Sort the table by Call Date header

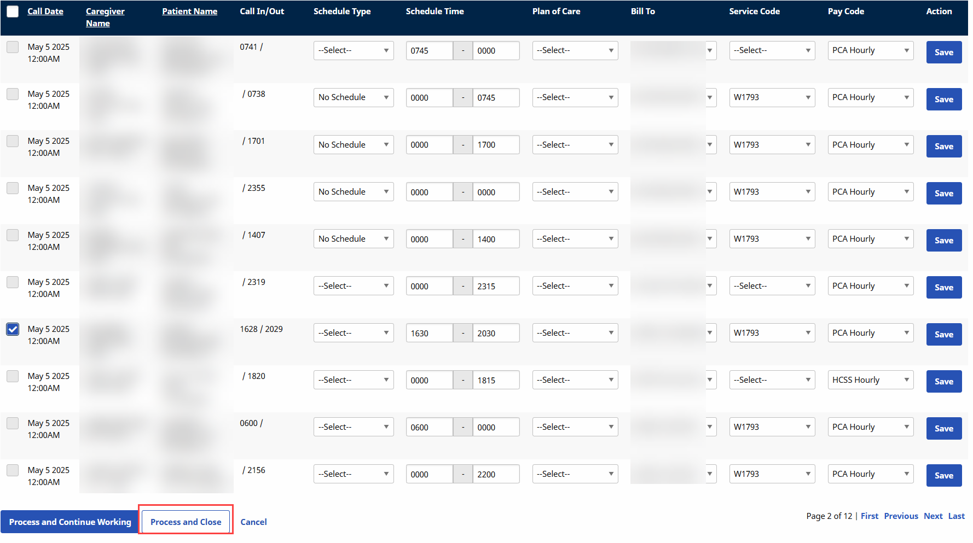pos(45,11)
